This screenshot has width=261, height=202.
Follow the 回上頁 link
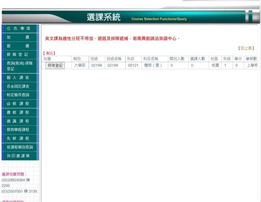pos(246,48)
